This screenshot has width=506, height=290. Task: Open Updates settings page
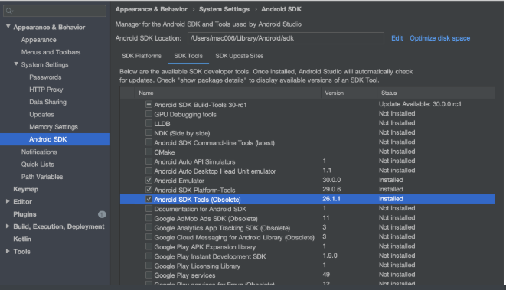[x=41, y=115]
